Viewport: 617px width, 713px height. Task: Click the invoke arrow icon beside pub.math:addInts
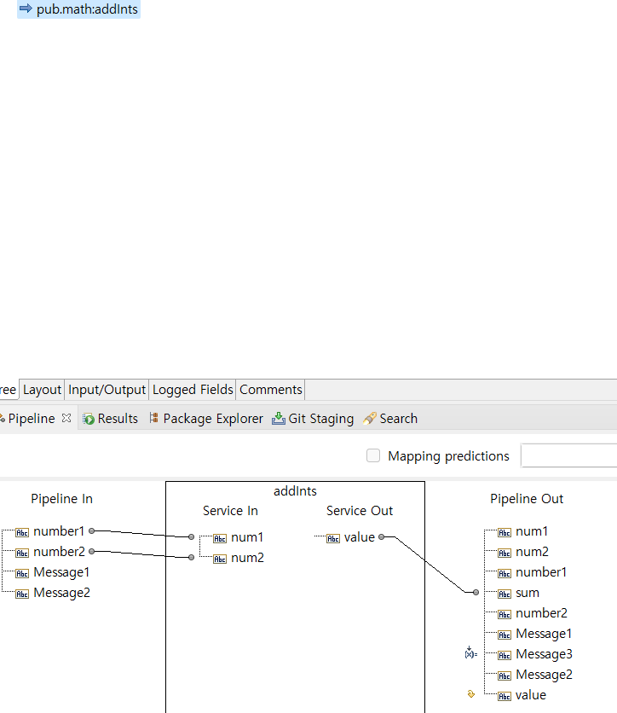coord(26,9)
